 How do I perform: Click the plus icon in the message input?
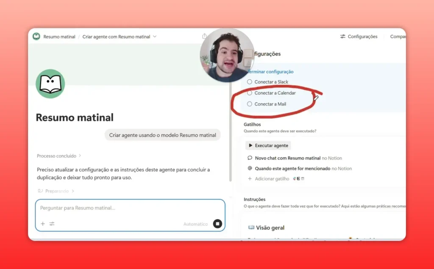pyautogui.click(x=42, y=224)
